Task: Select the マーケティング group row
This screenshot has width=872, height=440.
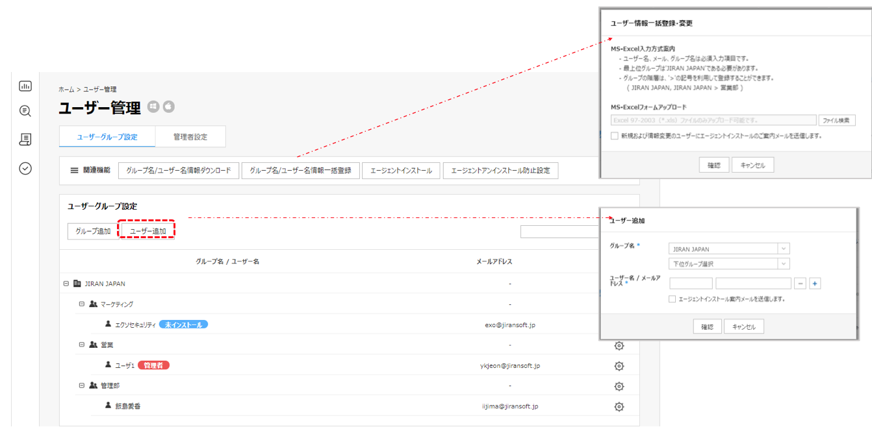Action: pyautogui.click(x=350, y=304)
